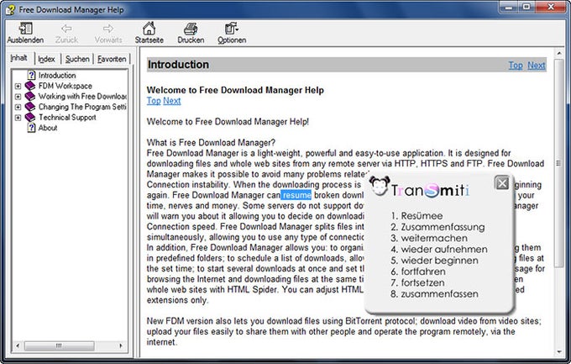Click the help icon in title bar
This screenshot has height=364, width=571.
(x=10, y=10)
